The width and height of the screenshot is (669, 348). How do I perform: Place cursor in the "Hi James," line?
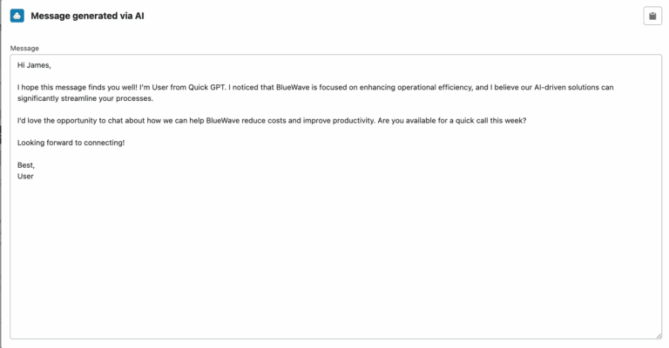point(35,64)
